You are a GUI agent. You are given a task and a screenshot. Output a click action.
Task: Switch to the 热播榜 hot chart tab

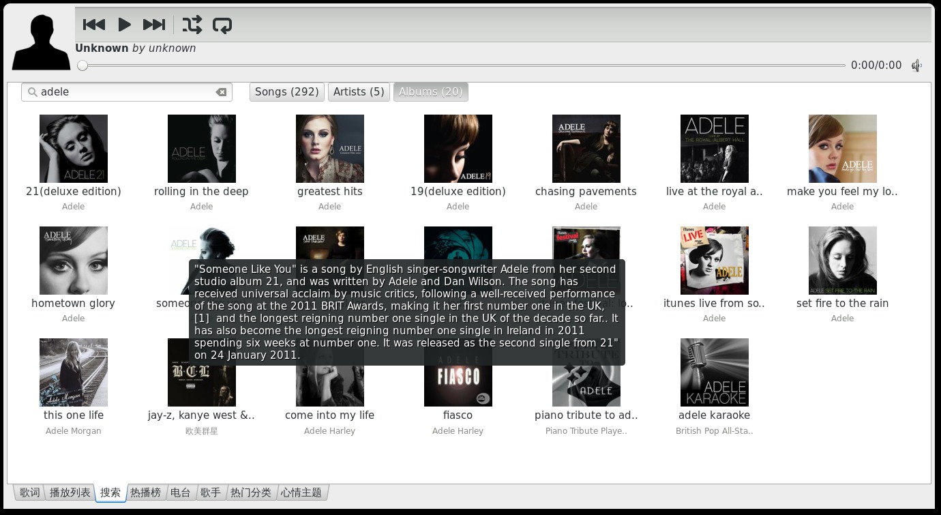coord(146,492)
